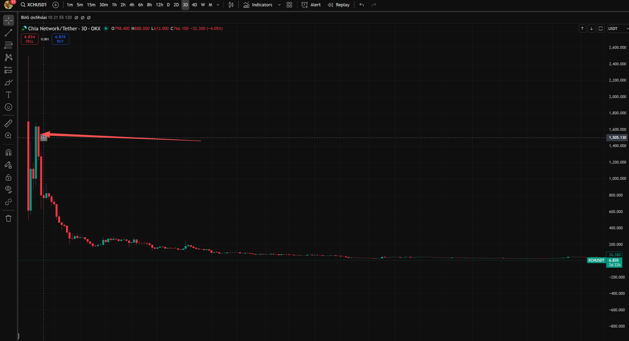This screenshot has width=629, height=341.
Task: Click the green market status dot
Action: [x=106, y=28]
